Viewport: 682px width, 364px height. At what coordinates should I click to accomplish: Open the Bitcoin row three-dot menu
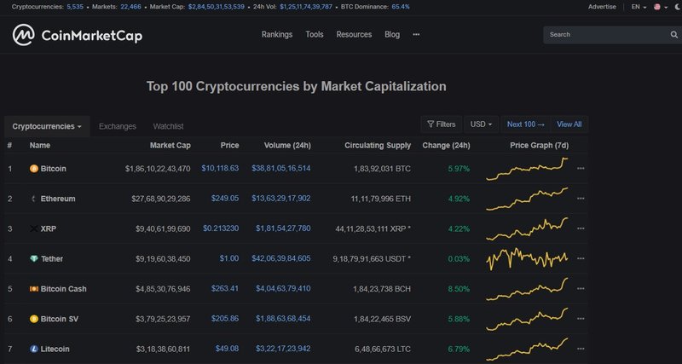pos(581,168)
